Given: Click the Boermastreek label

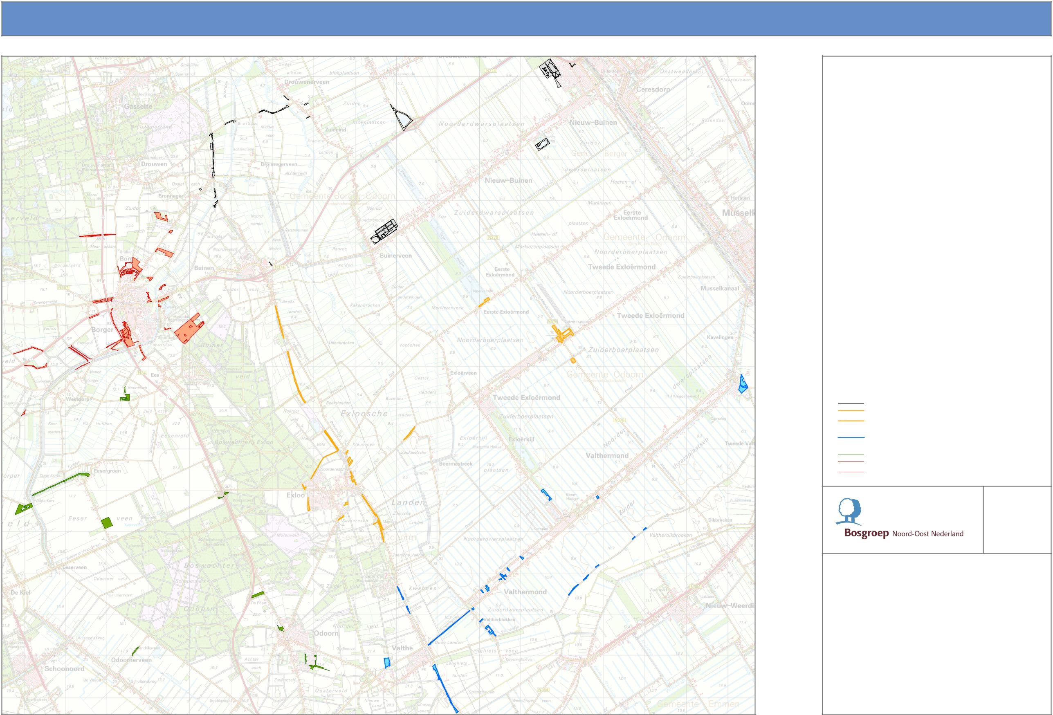Looking at the screenshot, I should (456, 464).
